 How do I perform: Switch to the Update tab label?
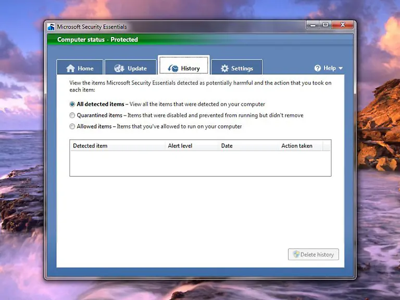(137, 68)
